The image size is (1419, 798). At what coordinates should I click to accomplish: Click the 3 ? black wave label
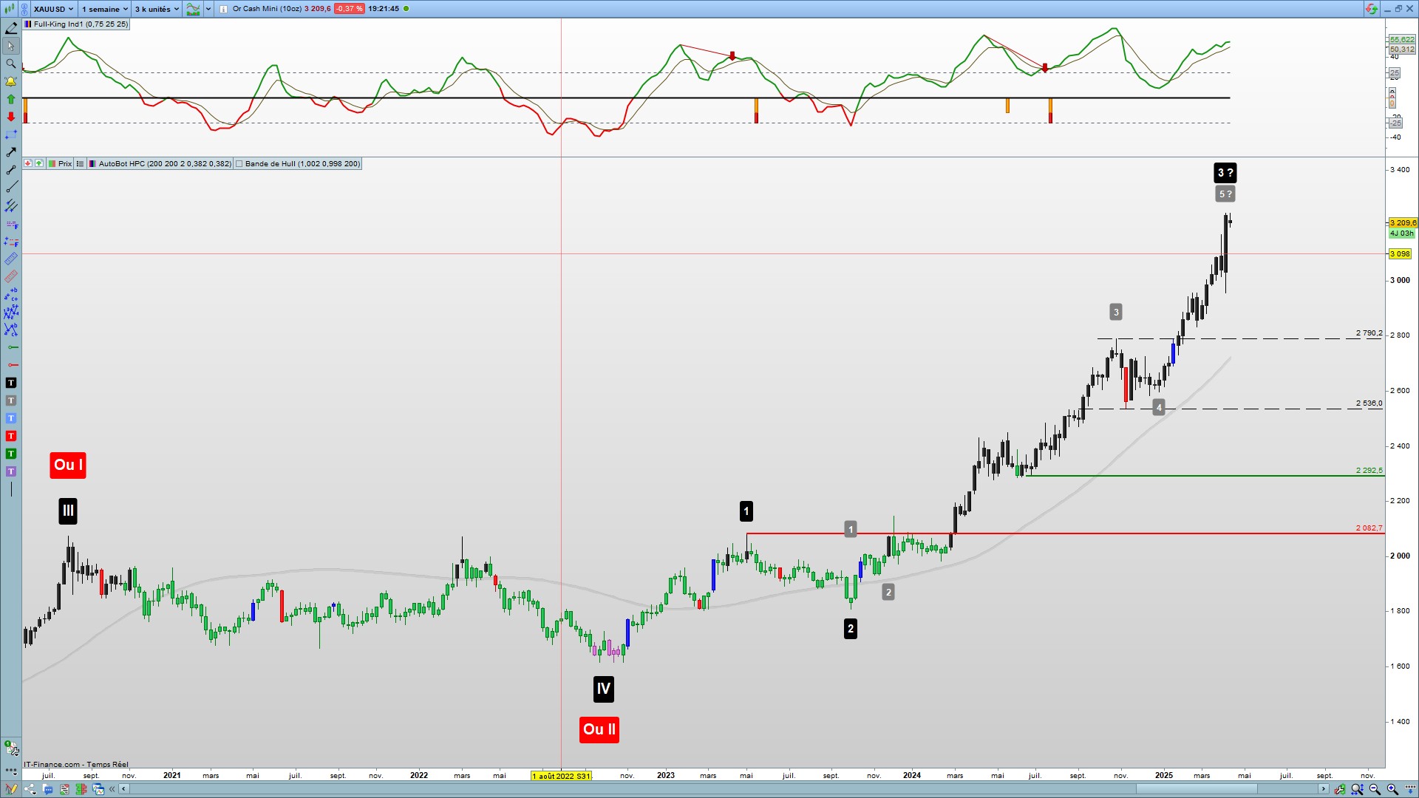point(1225,173)
